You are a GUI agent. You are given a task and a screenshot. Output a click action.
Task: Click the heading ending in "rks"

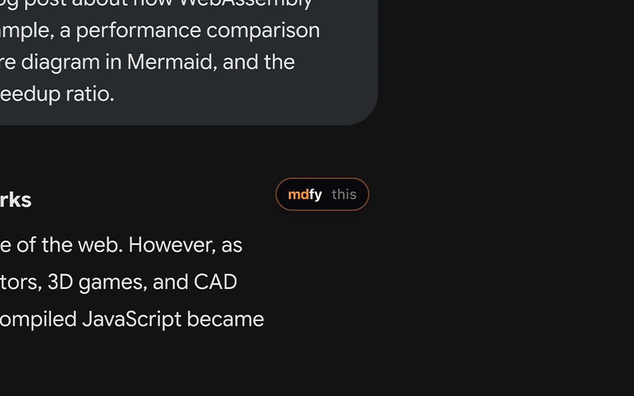point(15,200)
